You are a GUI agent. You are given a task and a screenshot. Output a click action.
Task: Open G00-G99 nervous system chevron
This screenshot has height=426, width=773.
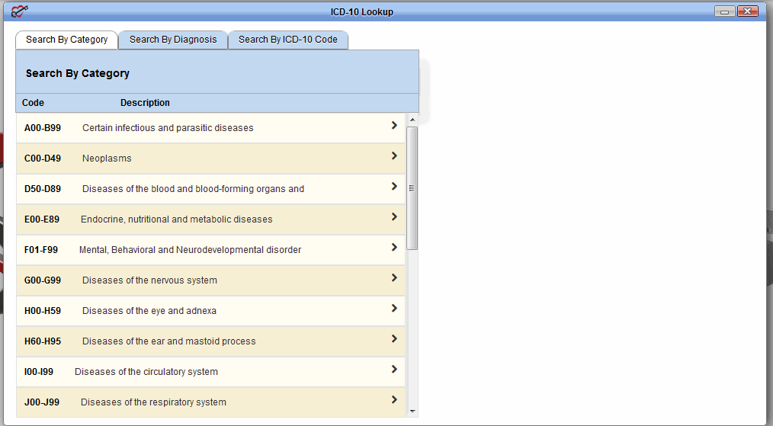[x=394, y=278]
